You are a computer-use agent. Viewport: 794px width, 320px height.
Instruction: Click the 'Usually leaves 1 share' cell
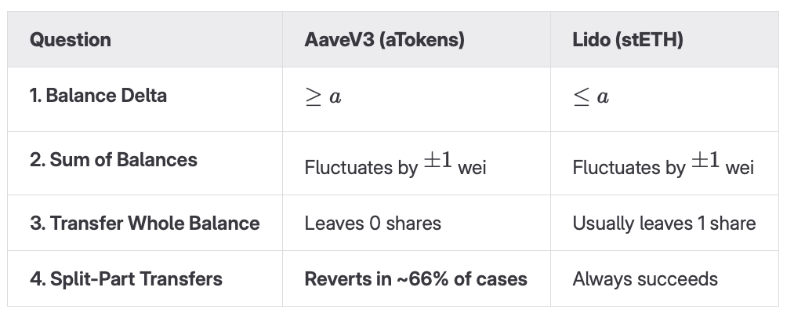click(664, 224)
